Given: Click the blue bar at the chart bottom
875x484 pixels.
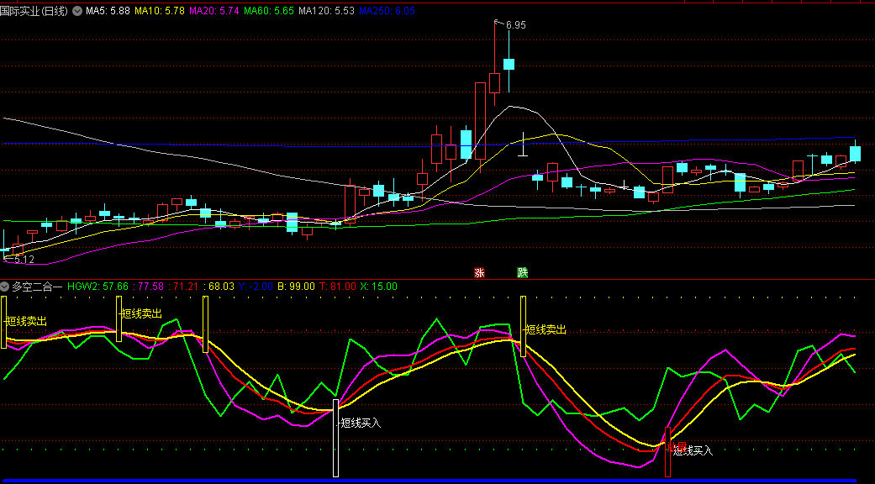Looking at the screenshot, I should point(437,481).
